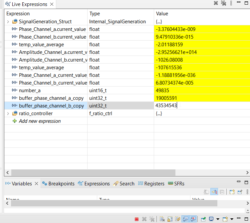Click the Pin Console icon
This screenshot has width=250, height=223.
point(203,219)
